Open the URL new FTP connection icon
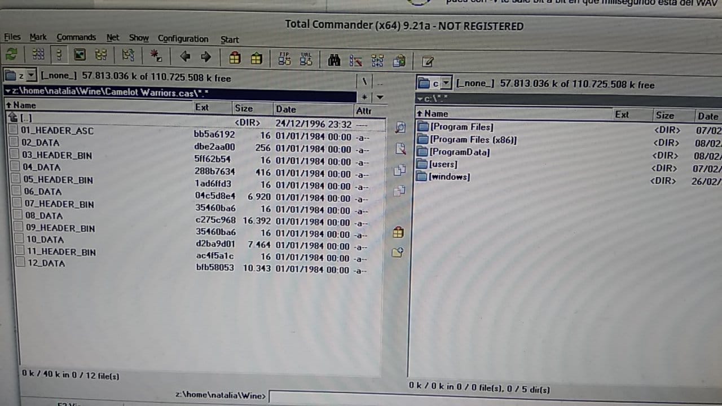 pyautogui.click(x=306, y=59)
